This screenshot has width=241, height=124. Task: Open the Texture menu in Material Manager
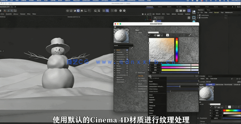point(187,14)
